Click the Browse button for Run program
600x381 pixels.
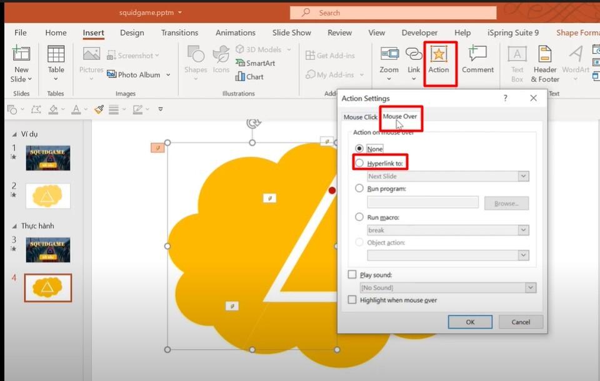point(506,203)
